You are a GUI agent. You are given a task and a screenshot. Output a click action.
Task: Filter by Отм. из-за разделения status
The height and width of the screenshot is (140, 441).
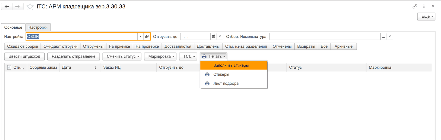point(246,46)
